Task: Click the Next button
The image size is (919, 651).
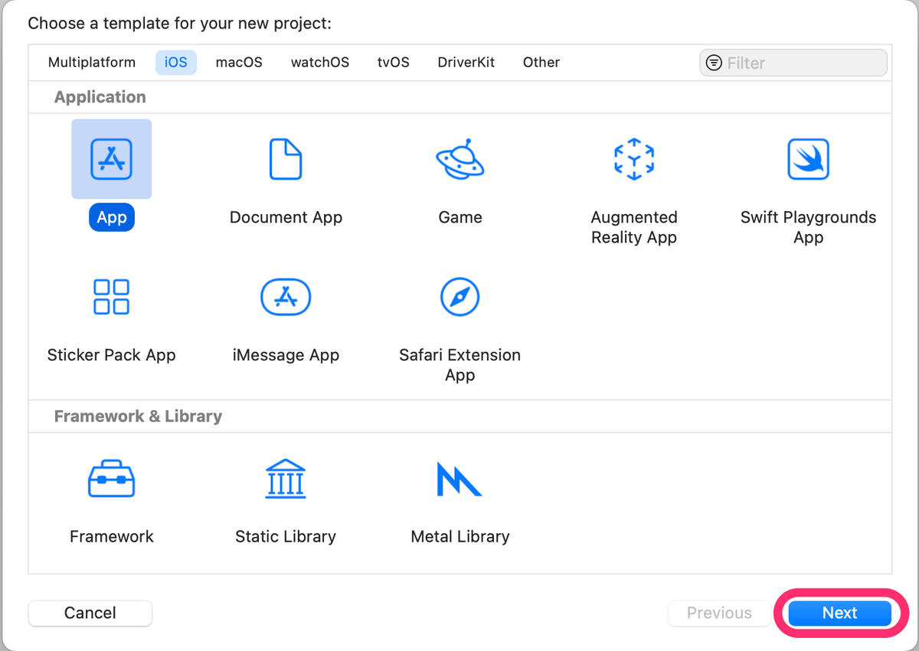Action: pyautogui.click(x=840, y=613)
